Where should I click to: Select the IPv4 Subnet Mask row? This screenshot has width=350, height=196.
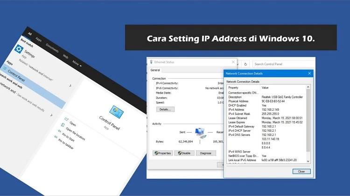[266, 114]
